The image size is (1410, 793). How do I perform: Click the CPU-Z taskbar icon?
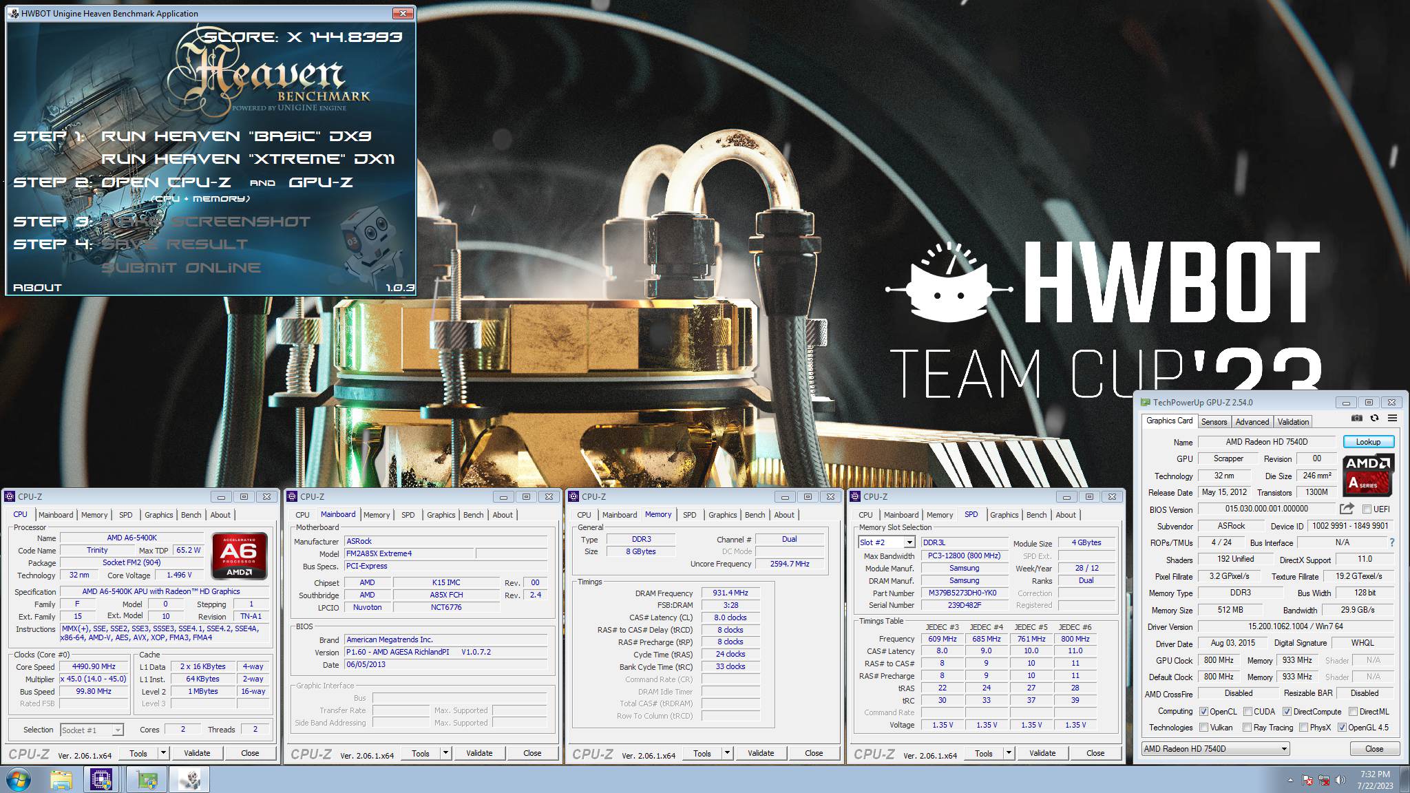tap(102, 780)
